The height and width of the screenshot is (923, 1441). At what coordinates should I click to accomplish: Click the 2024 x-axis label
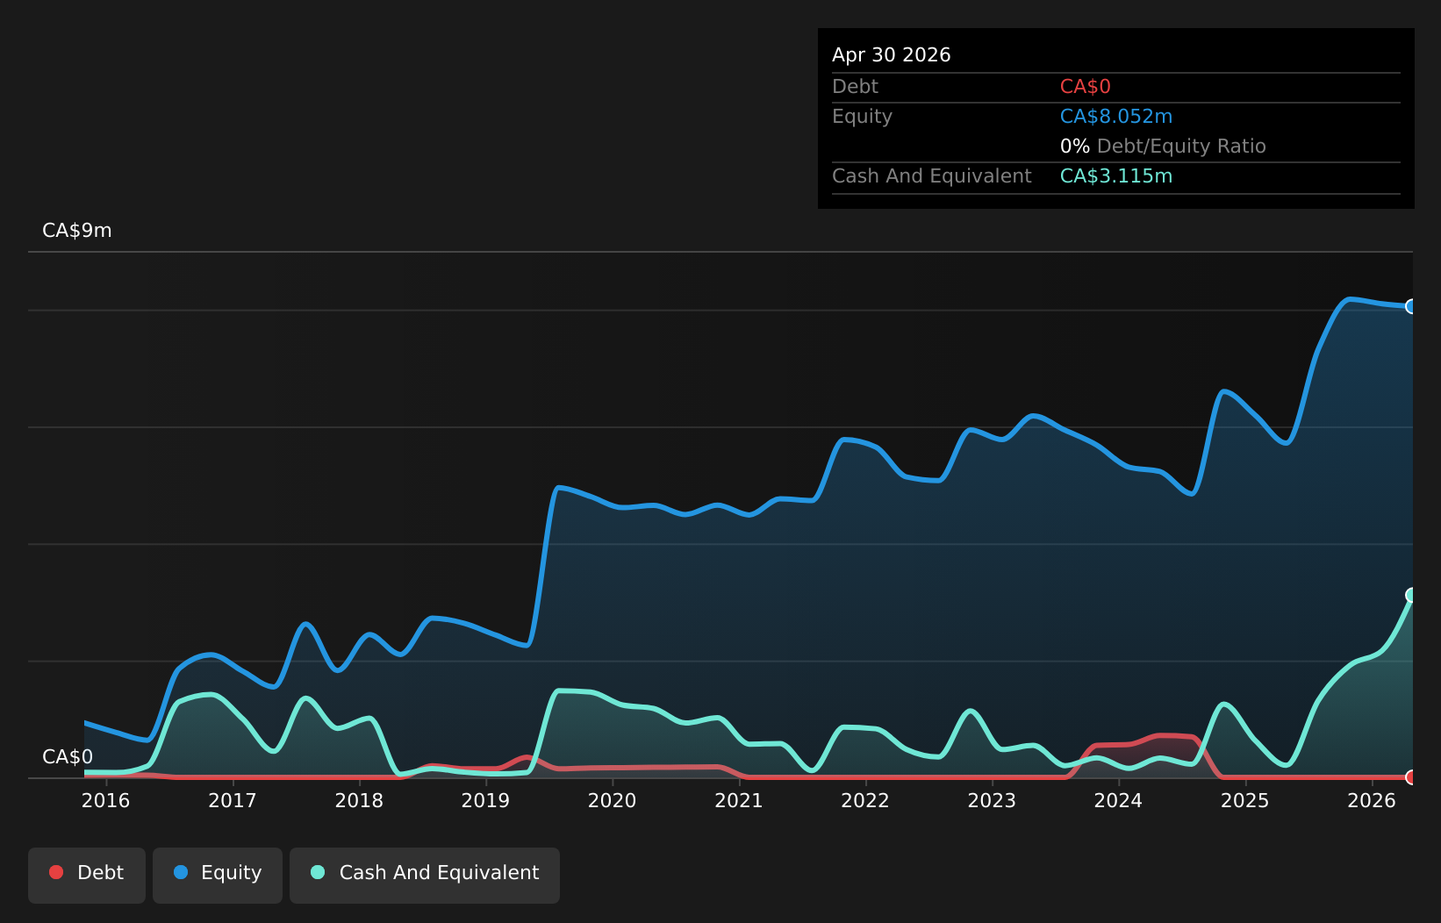tap(1118, 800)
